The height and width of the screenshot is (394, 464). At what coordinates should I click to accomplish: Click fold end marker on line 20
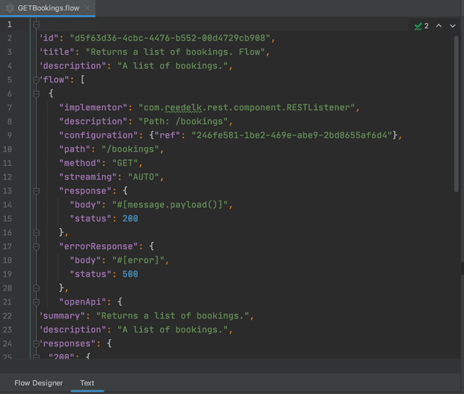(36, 288)
